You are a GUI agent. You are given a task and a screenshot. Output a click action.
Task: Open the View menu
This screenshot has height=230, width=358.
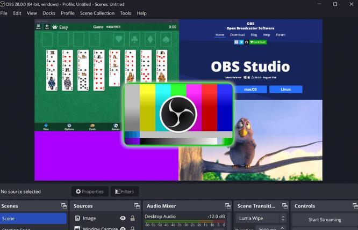click(x=32, y=13)
